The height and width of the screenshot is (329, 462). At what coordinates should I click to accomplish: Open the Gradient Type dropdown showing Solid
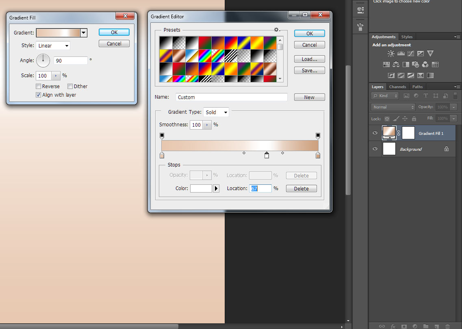click(x=216, y=112)
